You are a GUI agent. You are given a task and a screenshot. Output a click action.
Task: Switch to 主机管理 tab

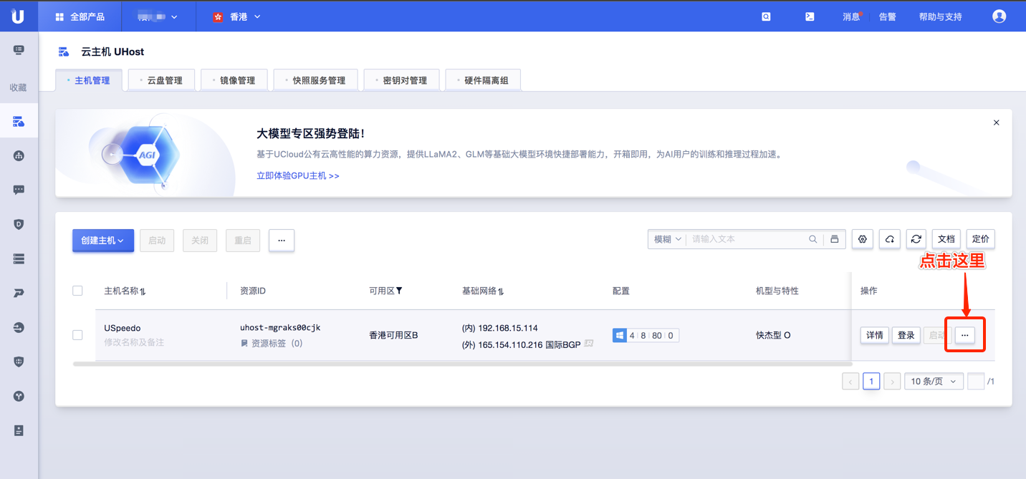[x=89, y=80]
